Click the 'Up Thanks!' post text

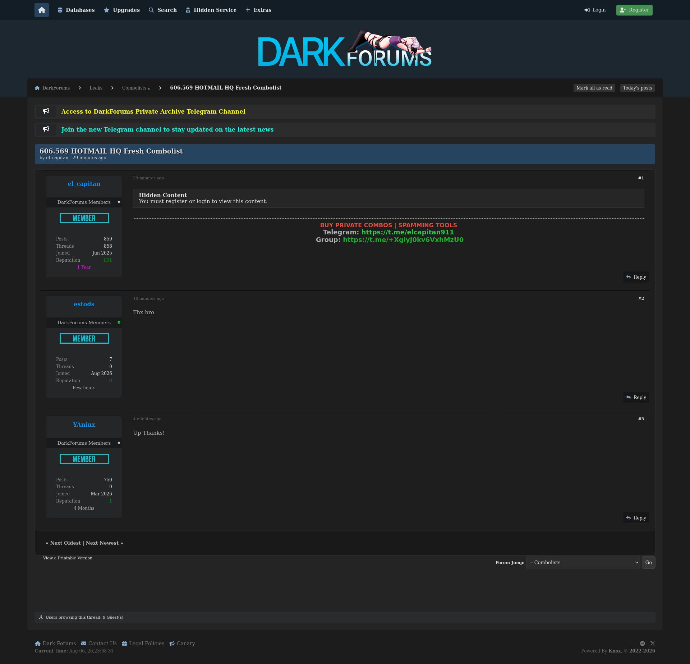(x=149, y=433)
